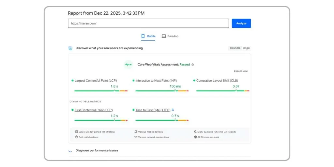Select the This URL toggle

pos(235,48)
